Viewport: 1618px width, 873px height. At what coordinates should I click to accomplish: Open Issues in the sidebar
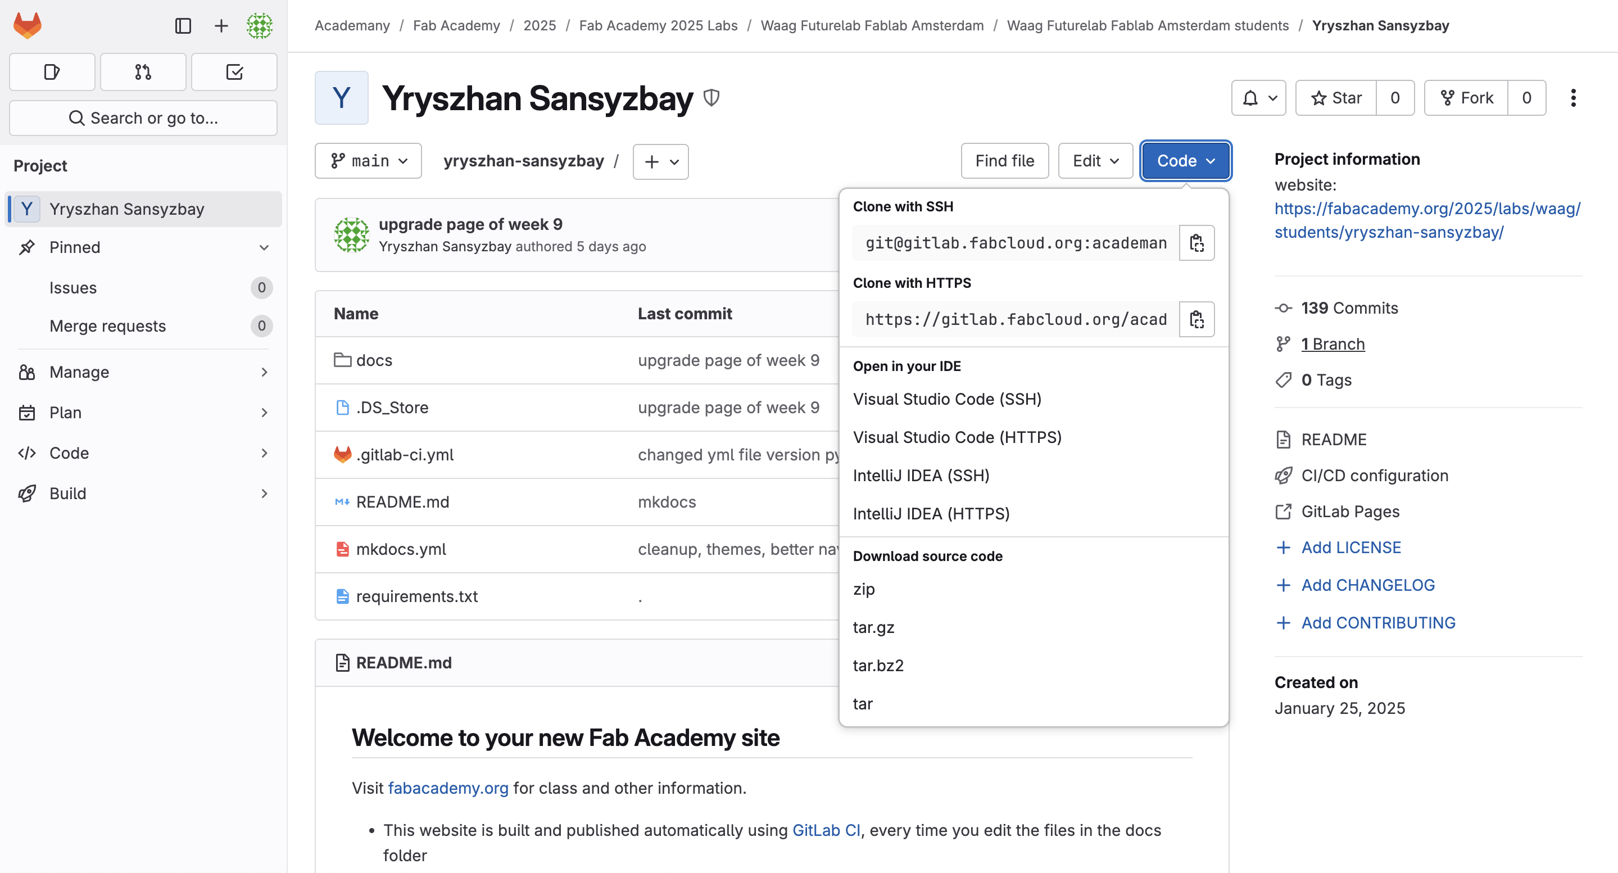click(x=144, y=288)
